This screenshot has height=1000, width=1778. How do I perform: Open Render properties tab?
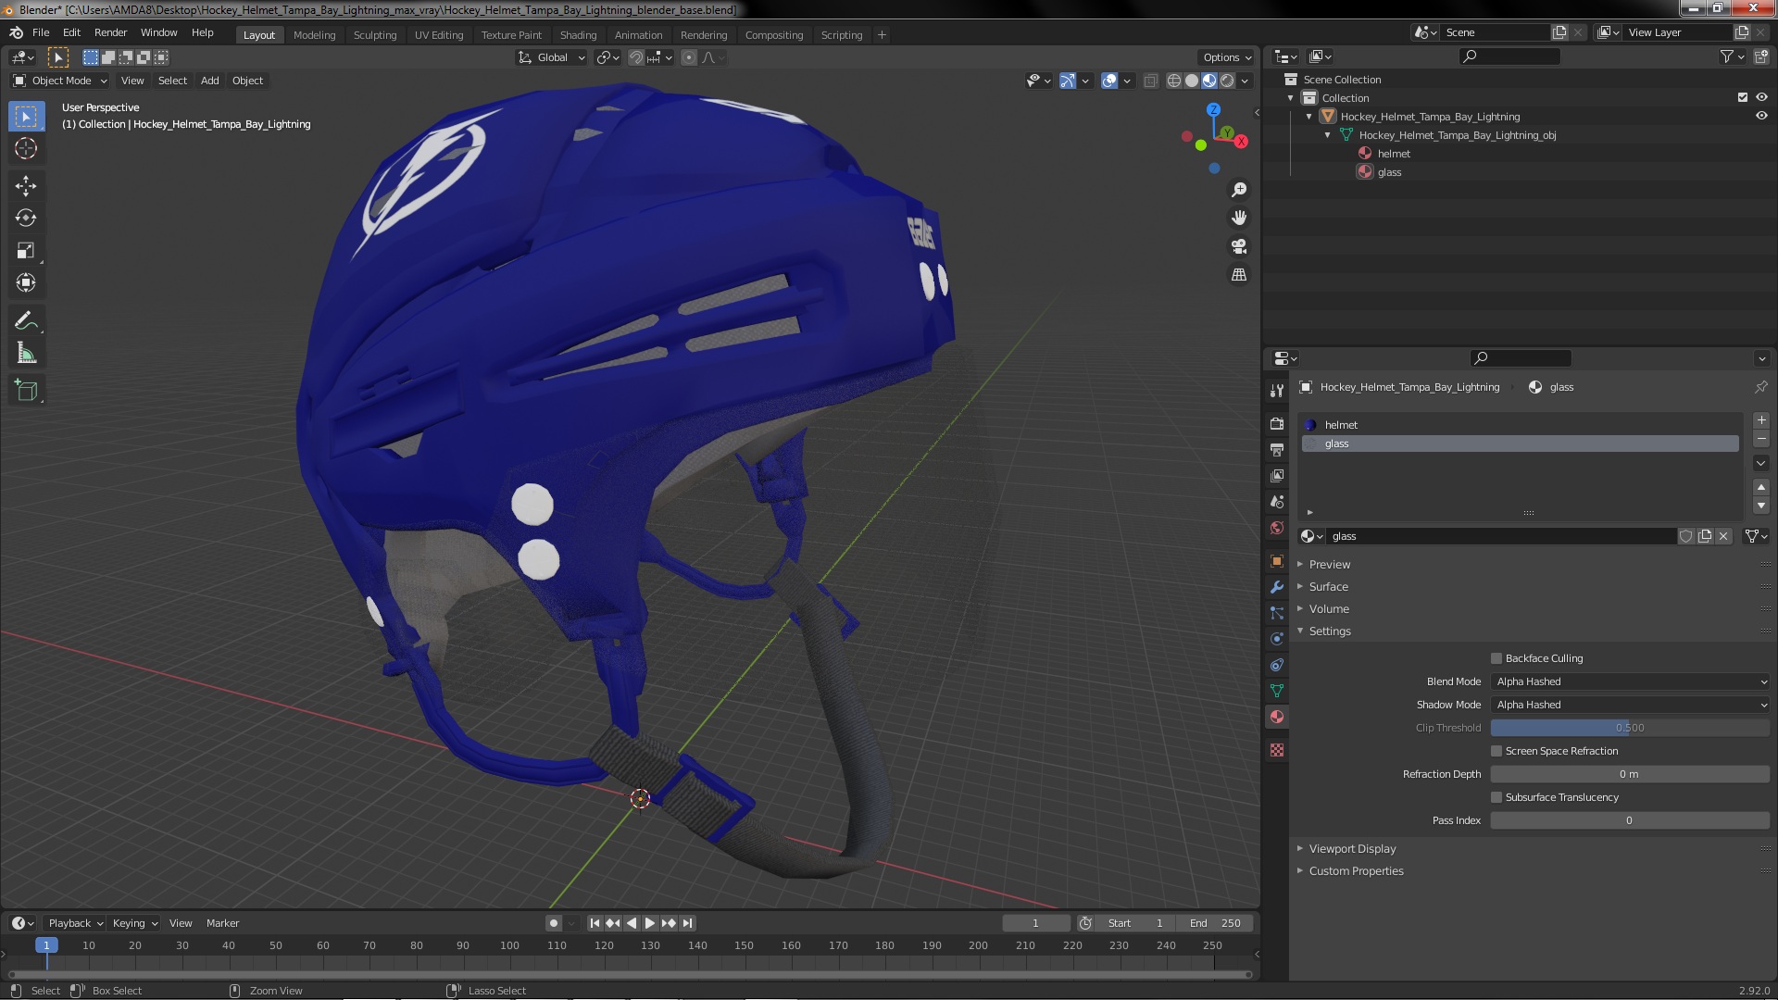[x=1277, y=423]
